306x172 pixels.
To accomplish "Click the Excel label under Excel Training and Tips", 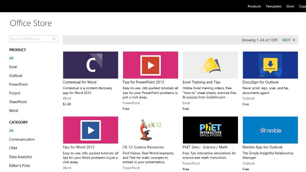I will [186, 103].
